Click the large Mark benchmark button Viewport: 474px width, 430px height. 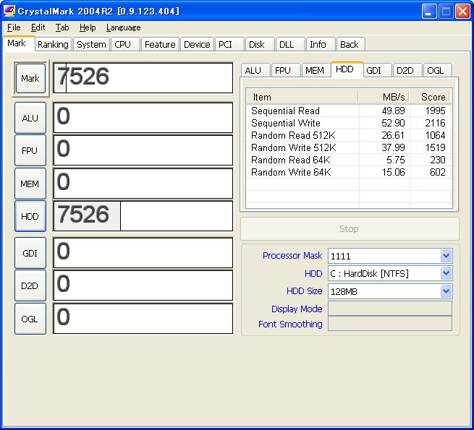(x=30, y=78)
